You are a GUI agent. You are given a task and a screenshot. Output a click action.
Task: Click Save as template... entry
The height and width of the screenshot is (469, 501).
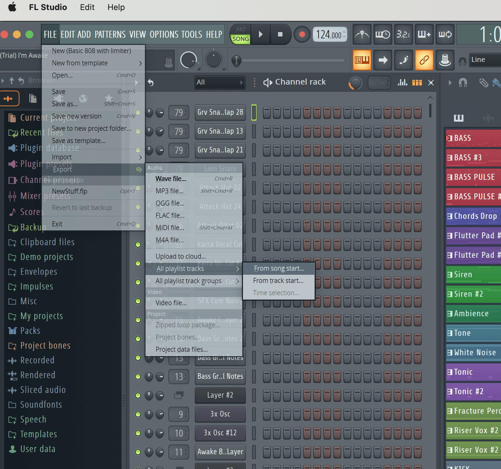point(93,141)
